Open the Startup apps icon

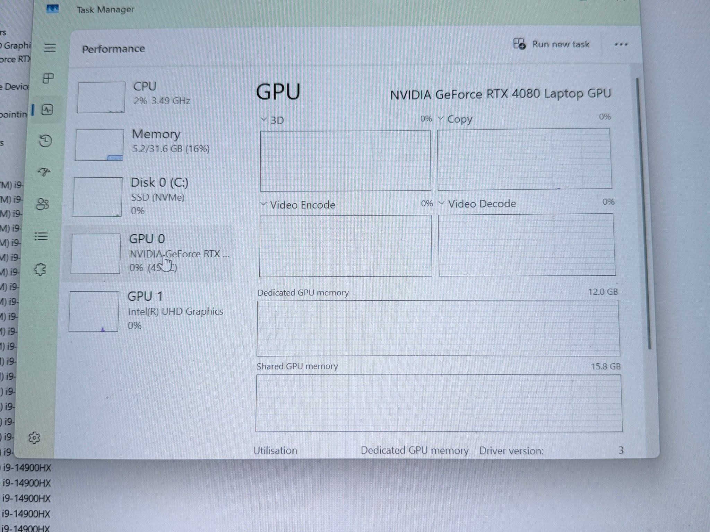[x=44, y=171]
